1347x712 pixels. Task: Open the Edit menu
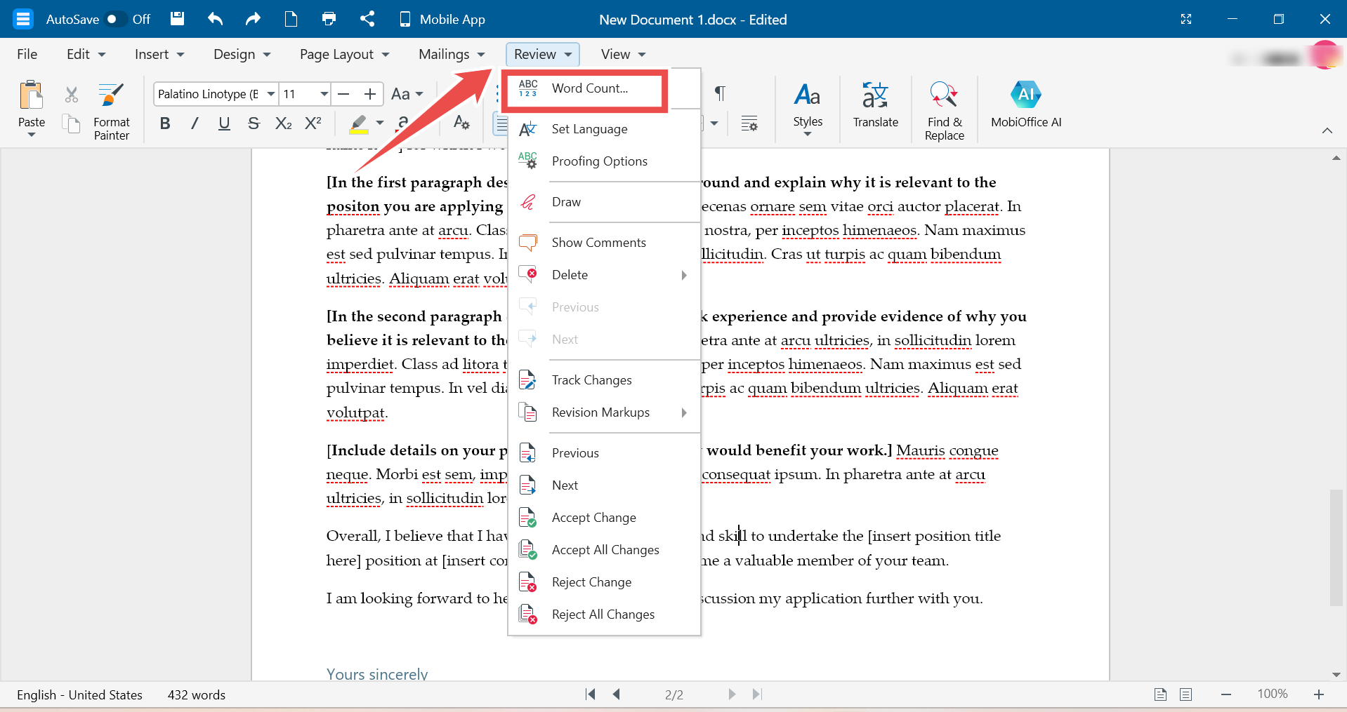point(86,54)
